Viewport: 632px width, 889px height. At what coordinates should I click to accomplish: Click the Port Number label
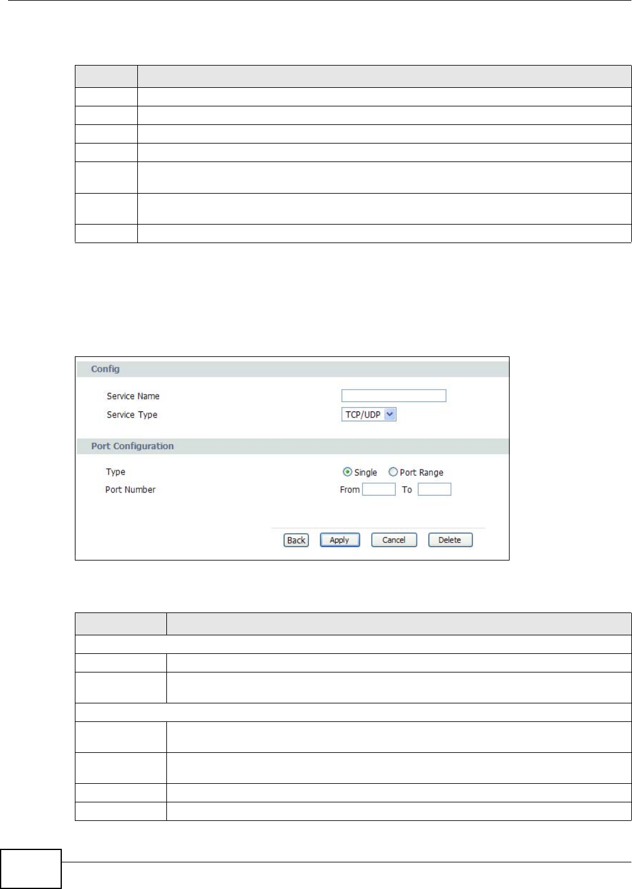click(130, 489)
